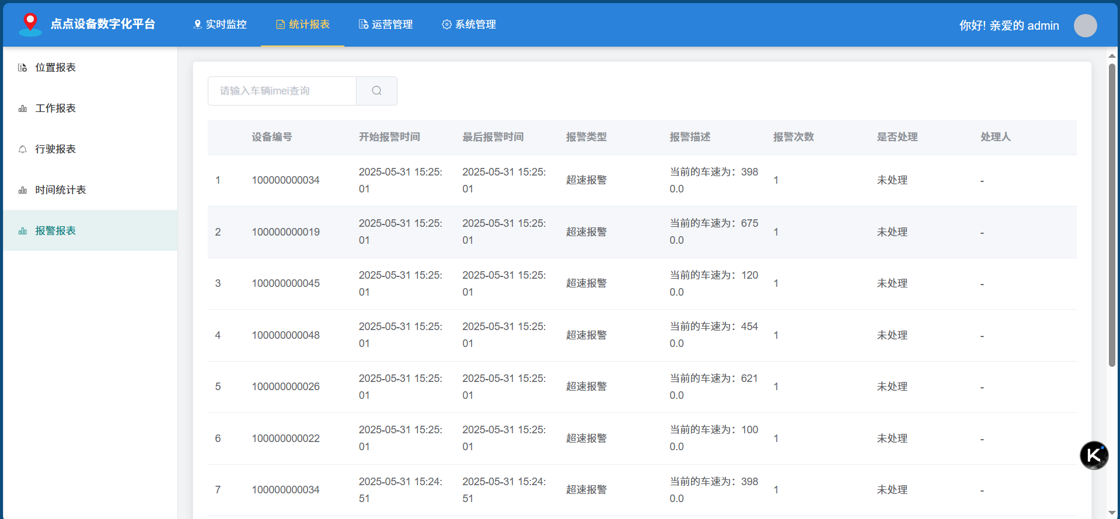
Task: Open the 运营管理 top menu
Action: click(386, 24)
